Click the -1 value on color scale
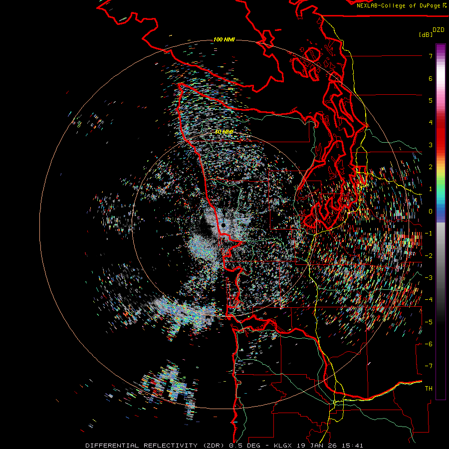The image size is (449, 449). point(429,233)
